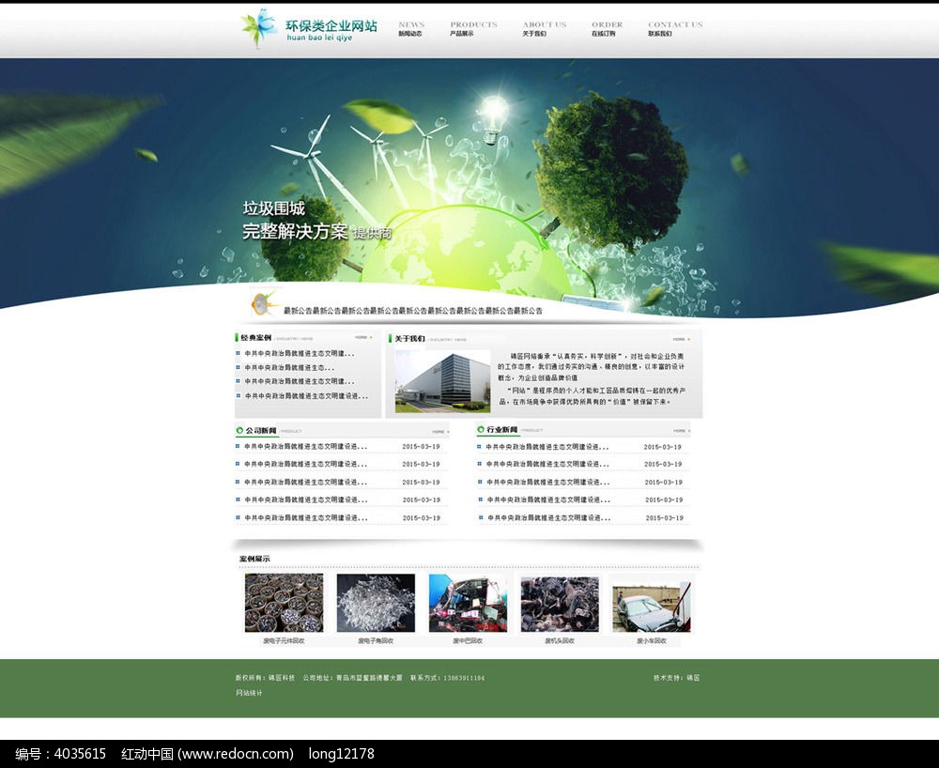Screen dimensions: 939x768
Task: View the 废小车回收 car thumbnail
Action: (651, 607)
